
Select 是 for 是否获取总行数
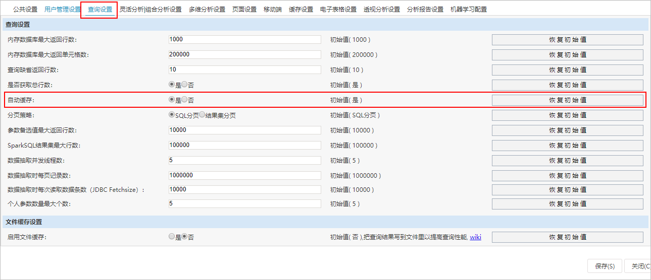coord(172,85)
